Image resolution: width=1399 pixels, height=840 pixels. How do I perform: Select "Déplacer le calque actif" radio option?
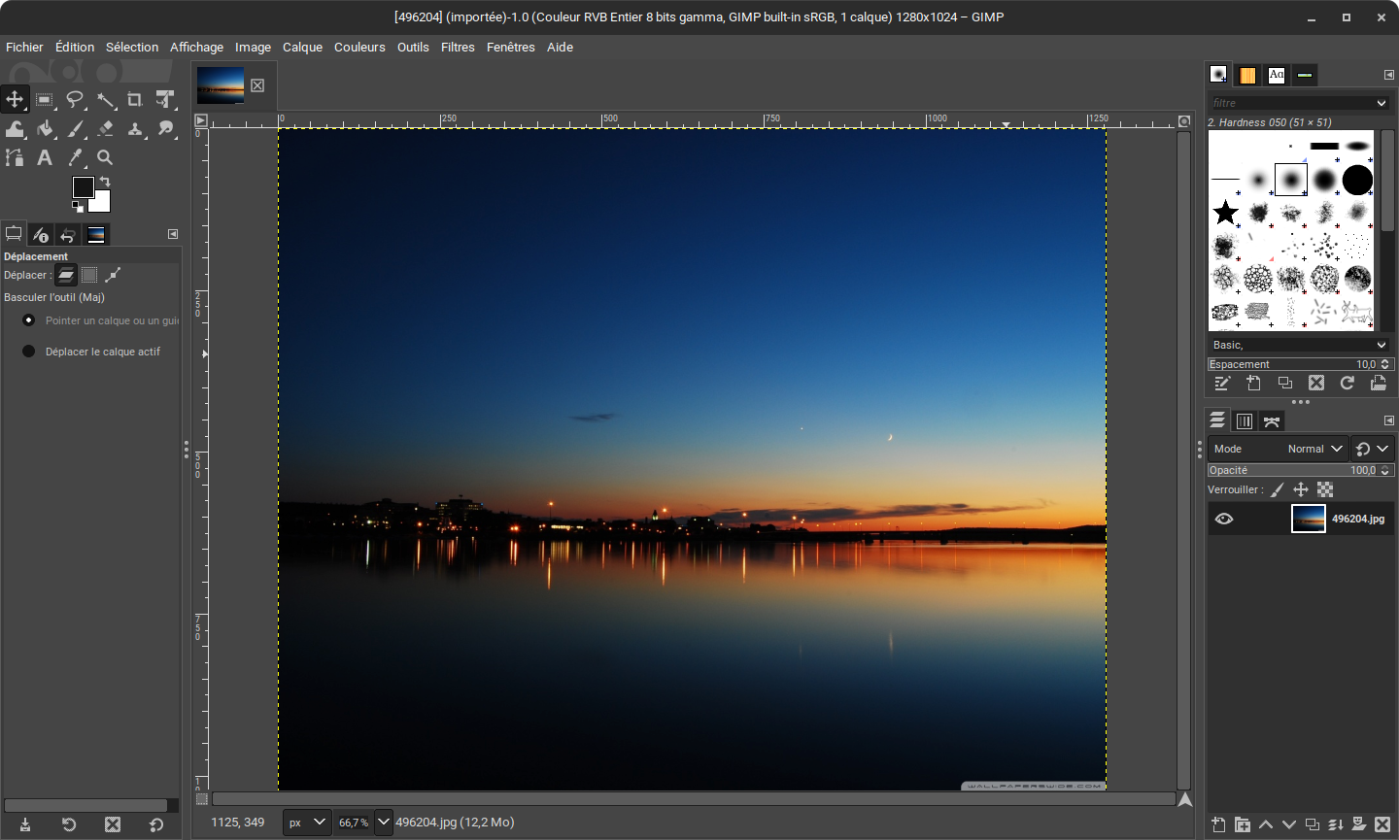point(29,352)
